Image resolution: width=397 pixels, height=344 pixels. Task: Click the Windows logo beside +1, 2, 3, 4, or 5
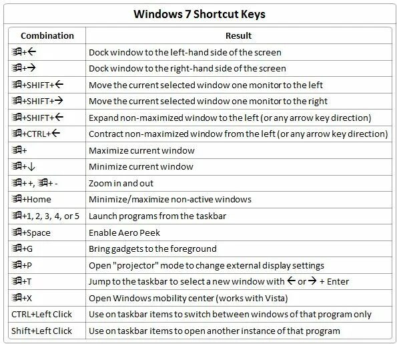click(17, 215)
